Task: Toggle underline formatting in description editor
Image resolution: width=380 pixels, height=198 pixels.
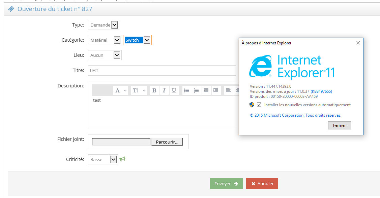Action: pos(174,91)
